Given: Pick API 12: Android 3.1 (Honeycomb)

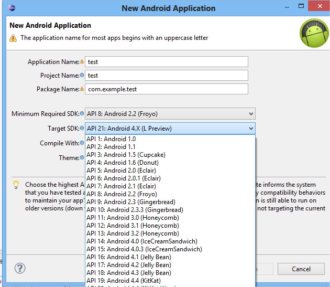Looking at the screenshot, I should pos(170,226).
